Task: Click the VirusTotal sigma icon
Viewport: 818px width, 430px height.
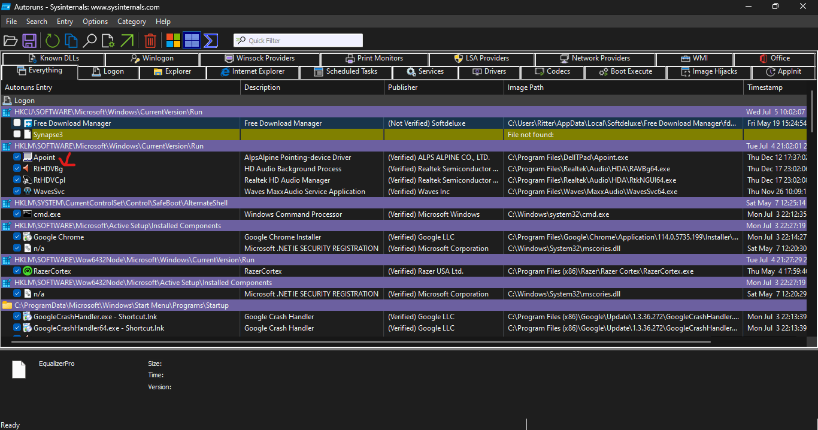Action: [210, 41]
